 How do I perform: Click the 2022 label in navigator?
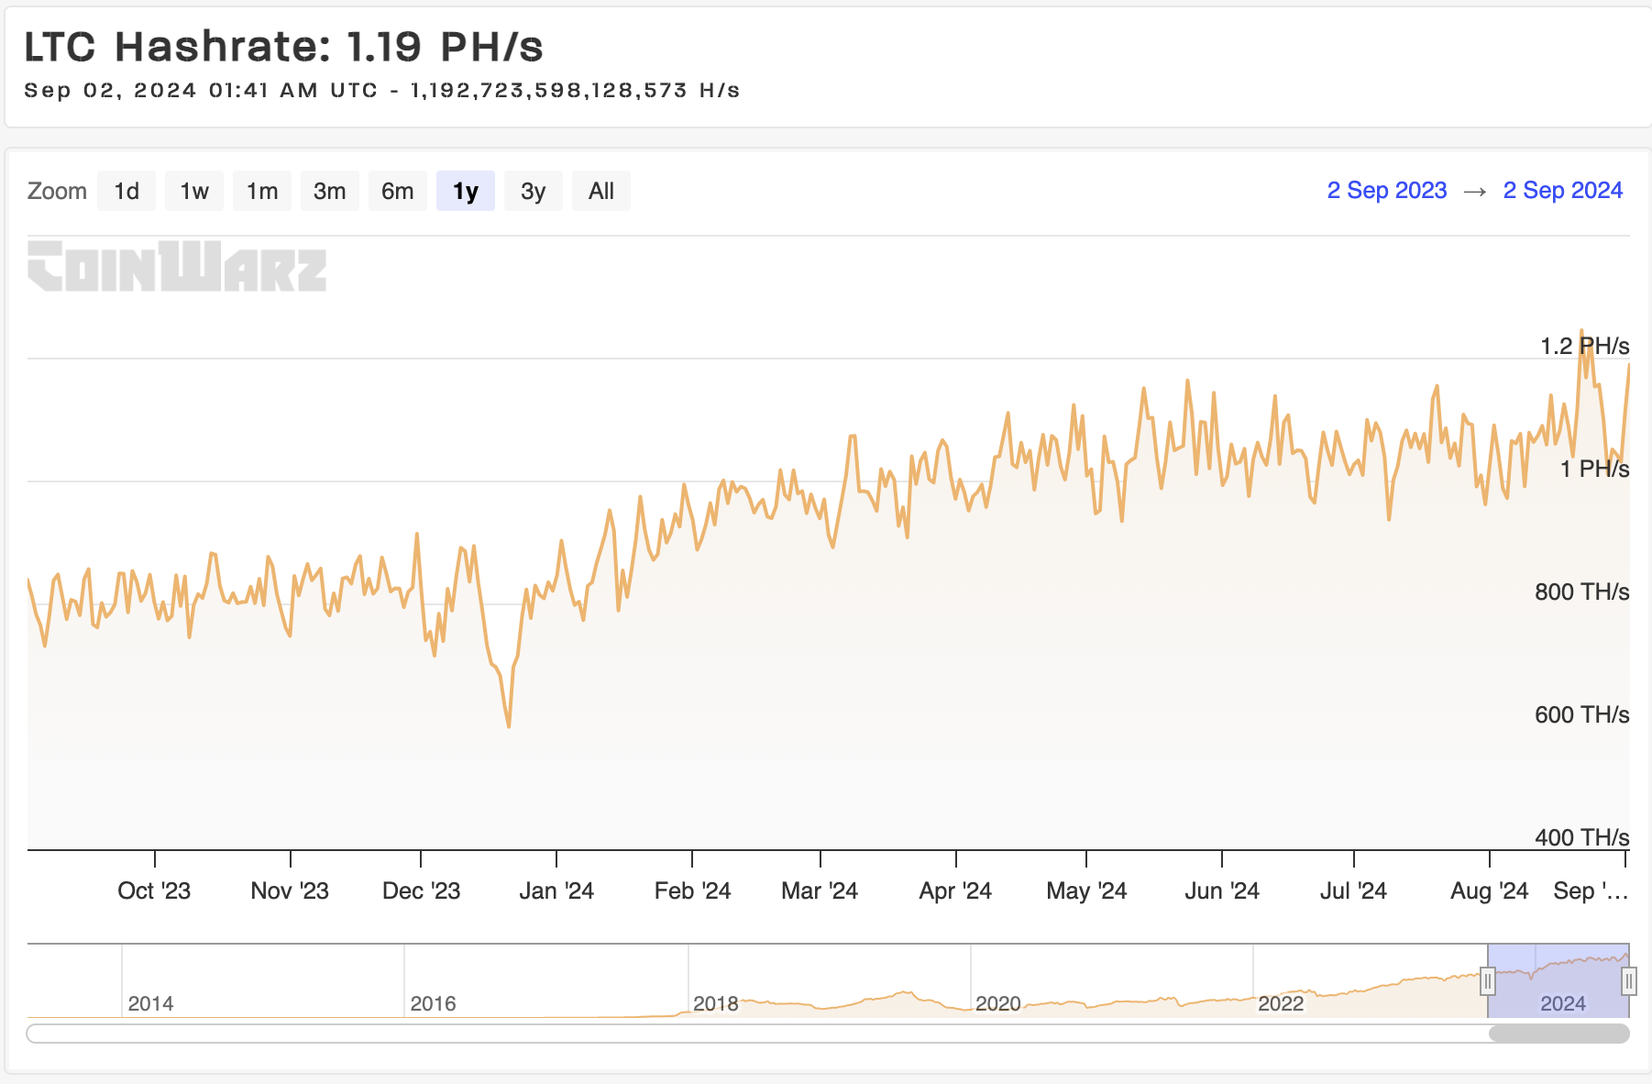[x=1281, y=1003]
